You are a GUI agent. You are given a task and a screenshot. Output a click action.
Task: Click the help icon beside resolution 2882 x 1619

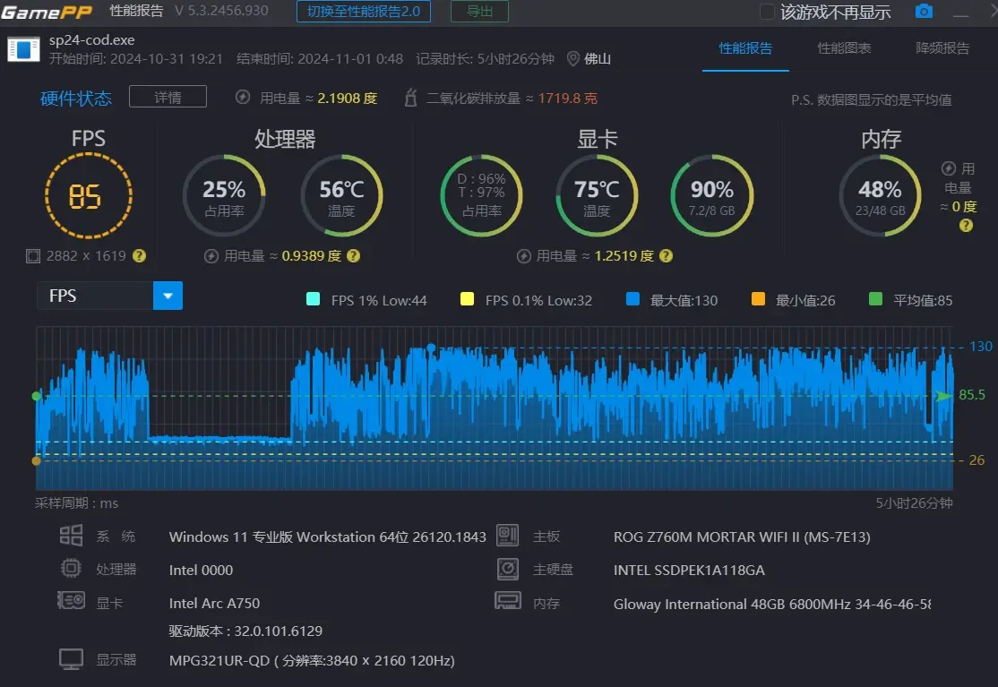[x=139, y=255]
